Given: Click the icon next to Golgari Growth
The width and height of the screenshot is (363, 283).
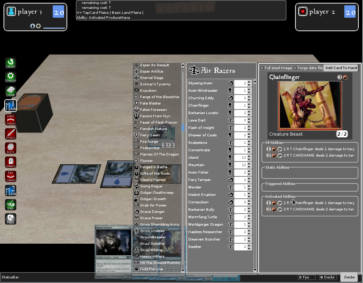Looking at the screenshot, I should click(136, 199).
